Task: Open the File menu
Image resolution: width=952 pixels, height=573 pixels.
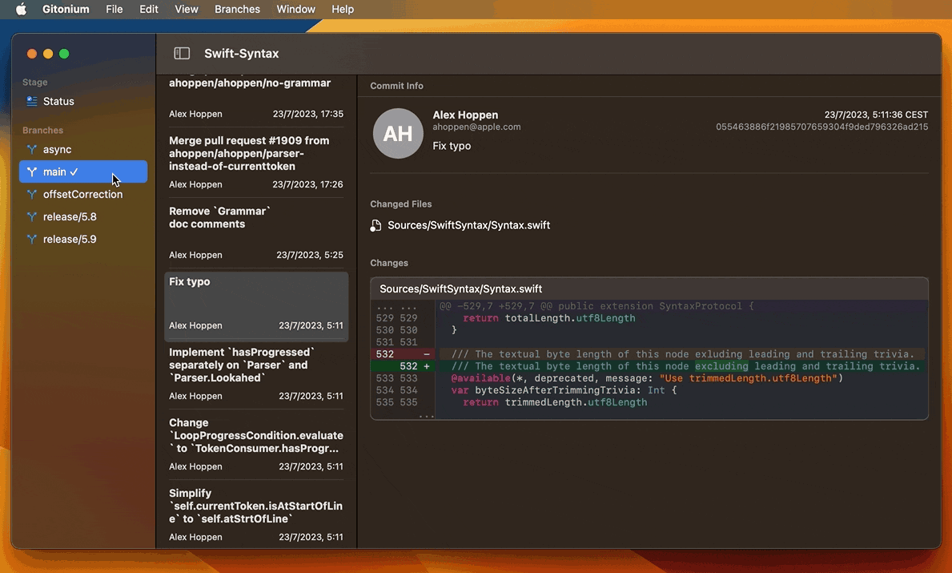Action: point(114,9)
